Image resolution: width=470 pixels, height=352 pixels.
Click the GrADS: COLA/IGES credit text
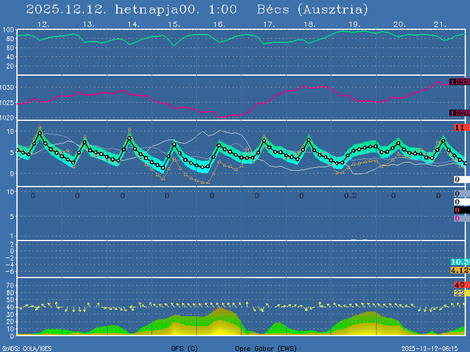pos(26,348)
